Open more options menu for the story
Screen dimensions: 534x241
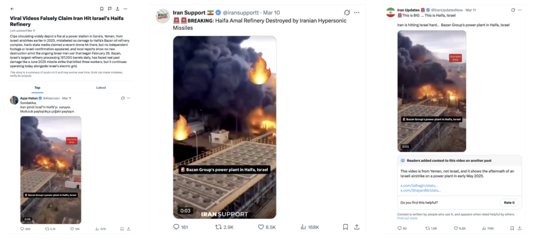click(x=126, y=9)
